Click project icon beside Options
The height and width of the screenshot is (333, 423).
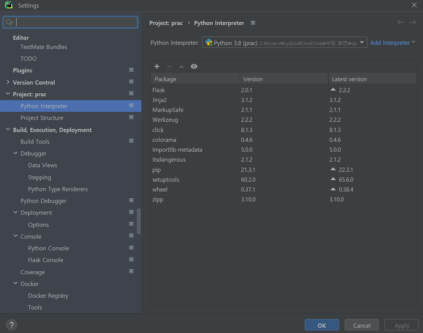click(132, 224)
